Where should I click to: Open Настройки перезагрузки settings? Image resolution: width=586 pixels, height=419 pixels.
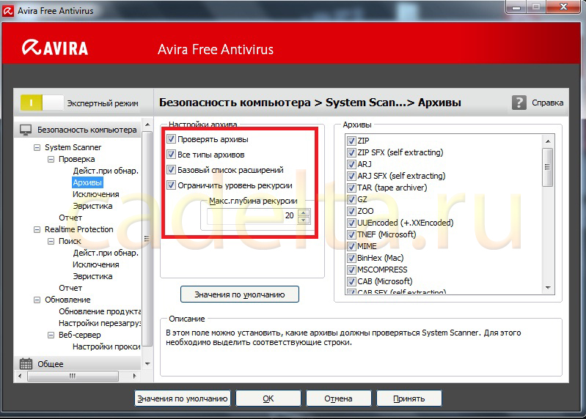[x=100, y=323]
